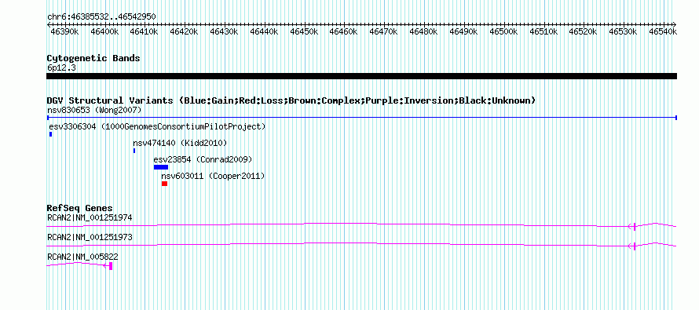Screen dimensions: 699x310
Task: Click the chr6:46385532..46542950 coordinate label
Action: (101, 17)
